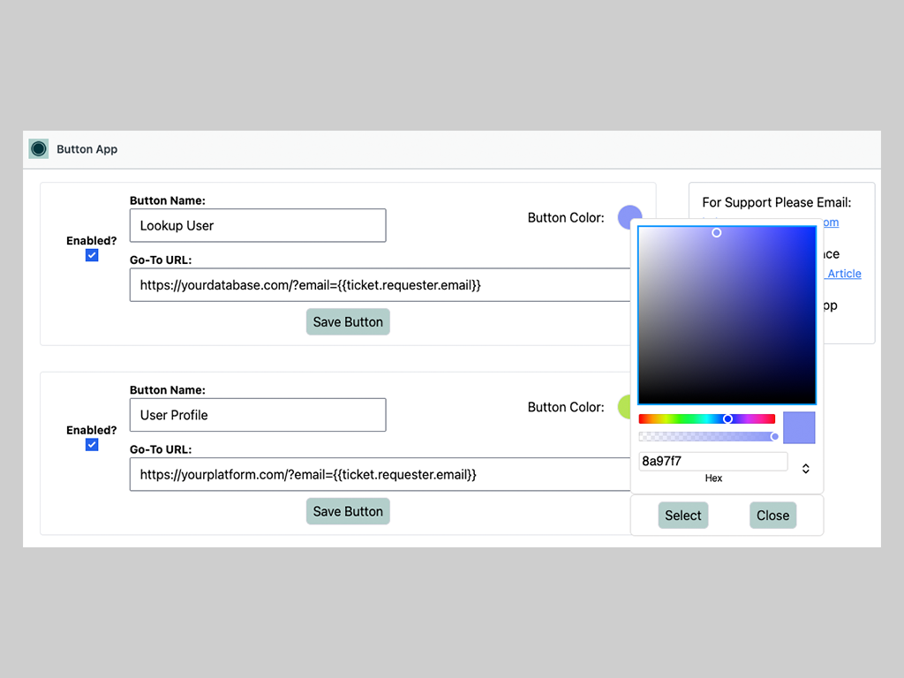Focus the Hex color value field
The image size is (904, 678).
[712, 461]
